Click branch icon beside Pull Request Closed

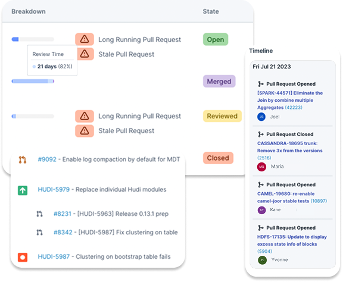(x=261, y=134)
